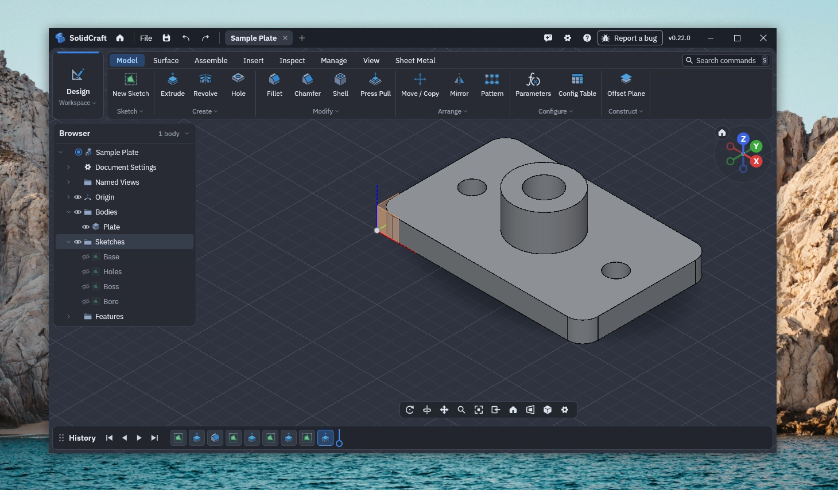Apply the Fillet tool
This screenshot has height=490, width=838.
[274, 85]
